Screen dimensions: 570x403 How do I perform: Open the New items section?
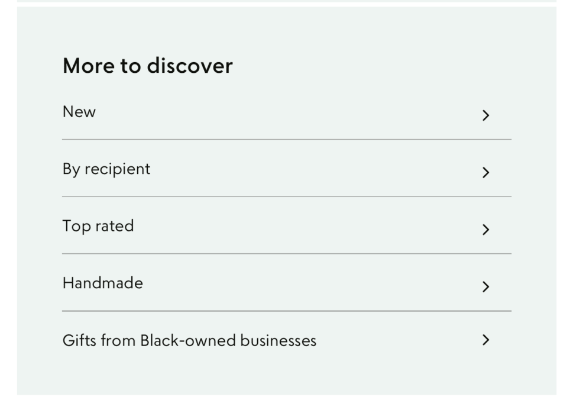pyautogui.click(x=78, y=112)
